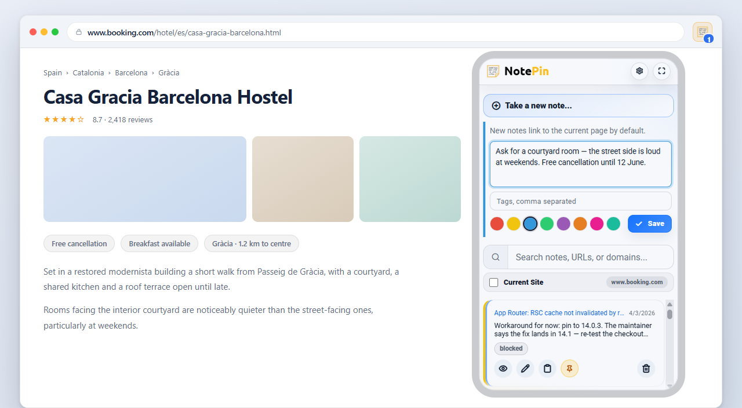Open the 2,418 reviews text
The image size is (742, 408).
tap(130, 120)
